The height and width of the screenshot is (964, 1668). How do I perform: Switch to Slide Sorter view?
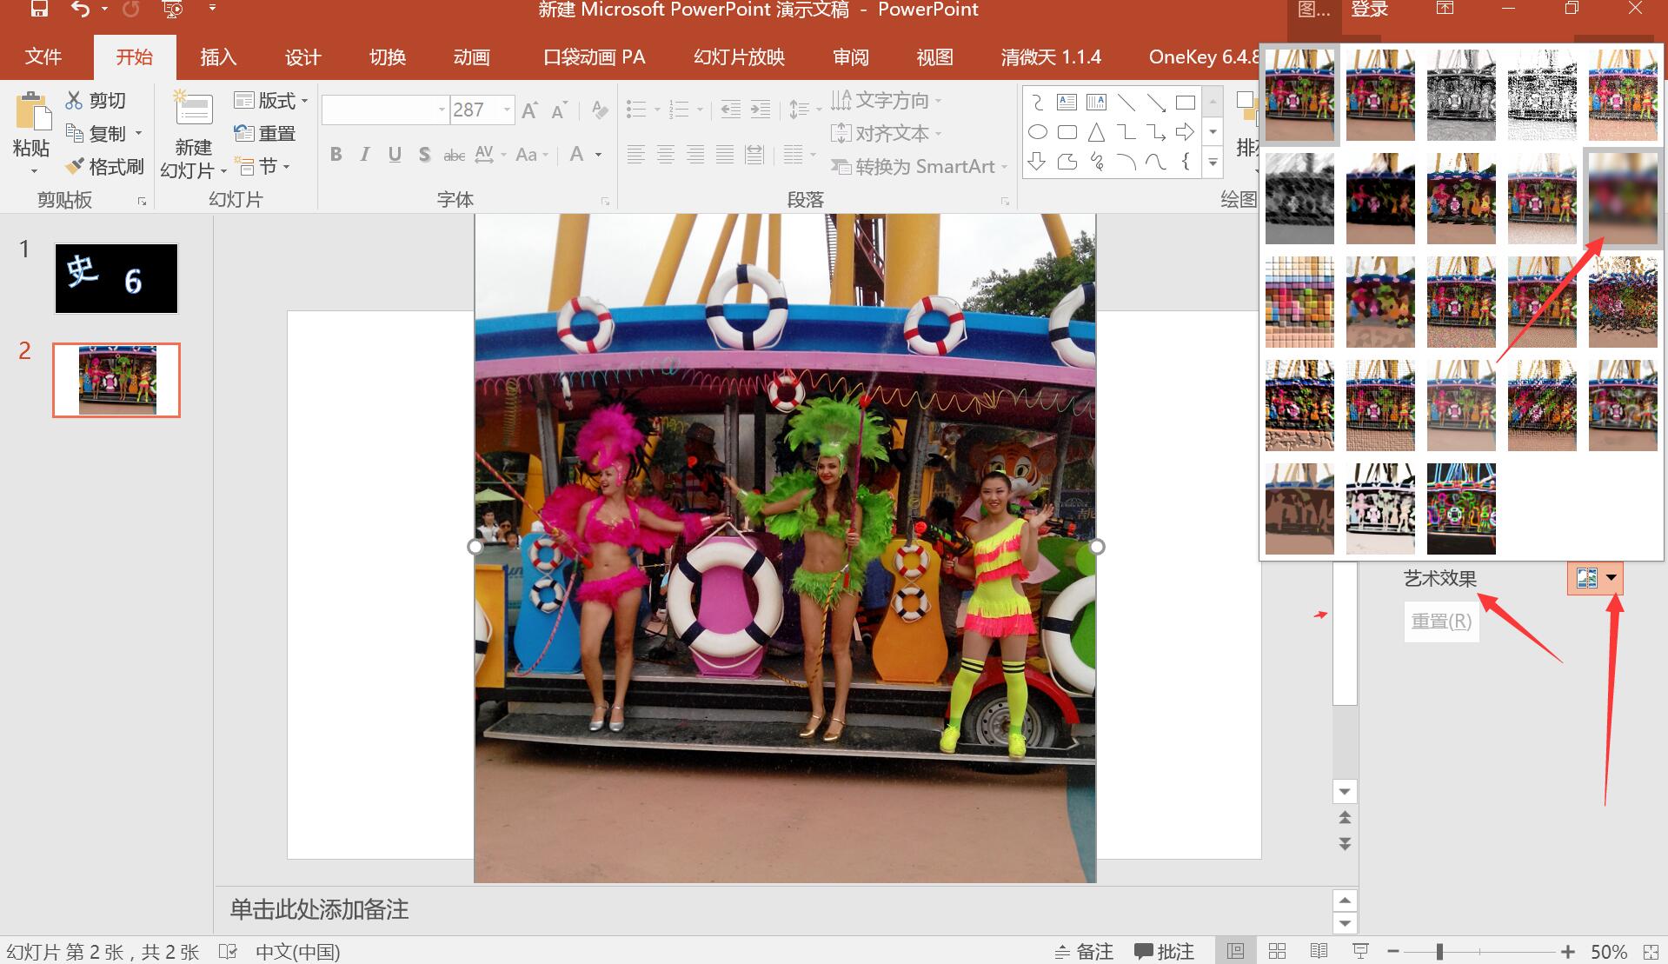pos(1277,951)
